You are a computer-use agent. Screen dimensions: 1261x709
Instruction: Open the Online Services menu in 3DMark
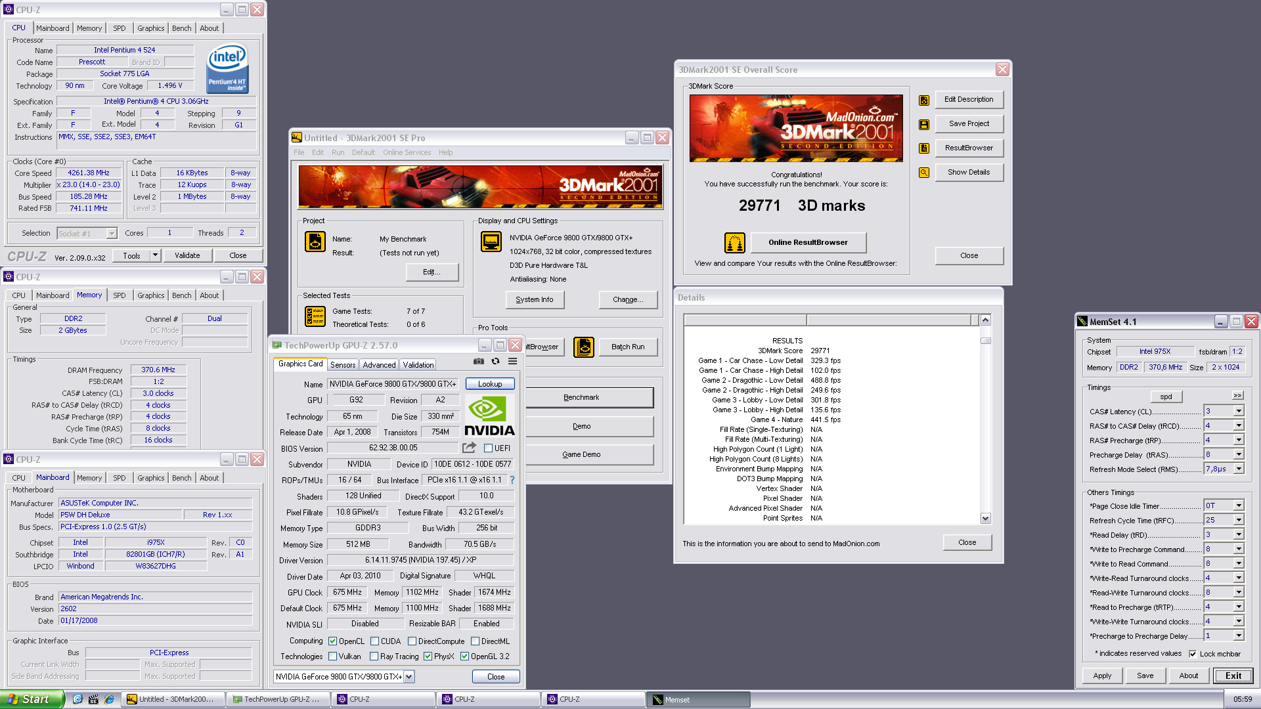coord(407,152)
